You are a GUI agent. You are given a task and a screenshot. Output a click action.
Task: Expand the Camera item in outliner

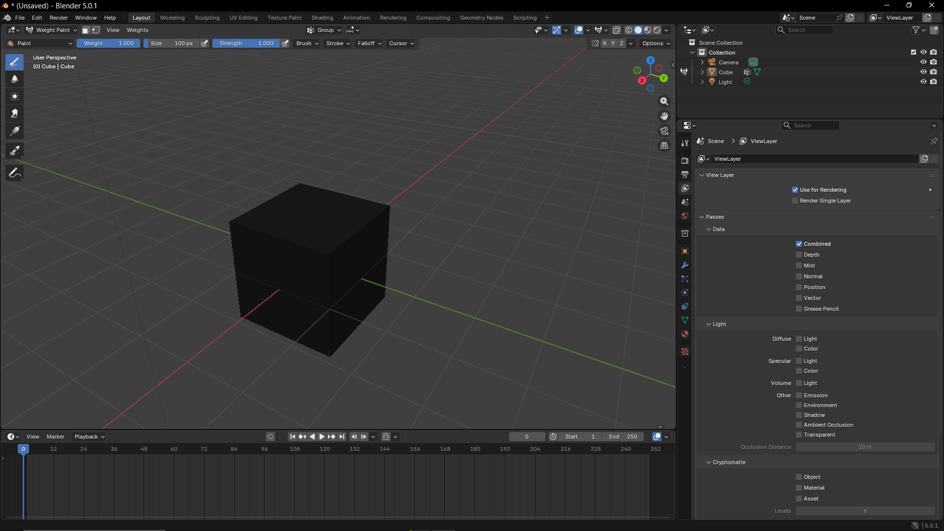(702, 62)
